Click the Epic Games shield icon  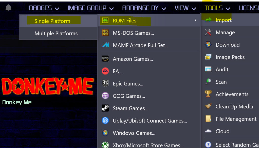pyautogui.click(x=105, y=83)
